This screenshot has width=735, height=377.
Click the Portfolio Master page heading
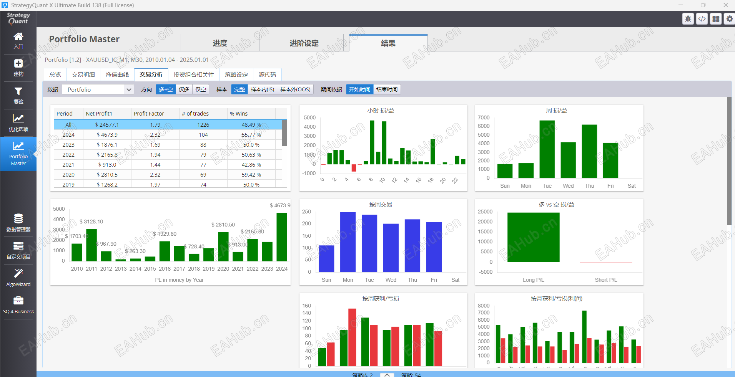pos(84,39)
